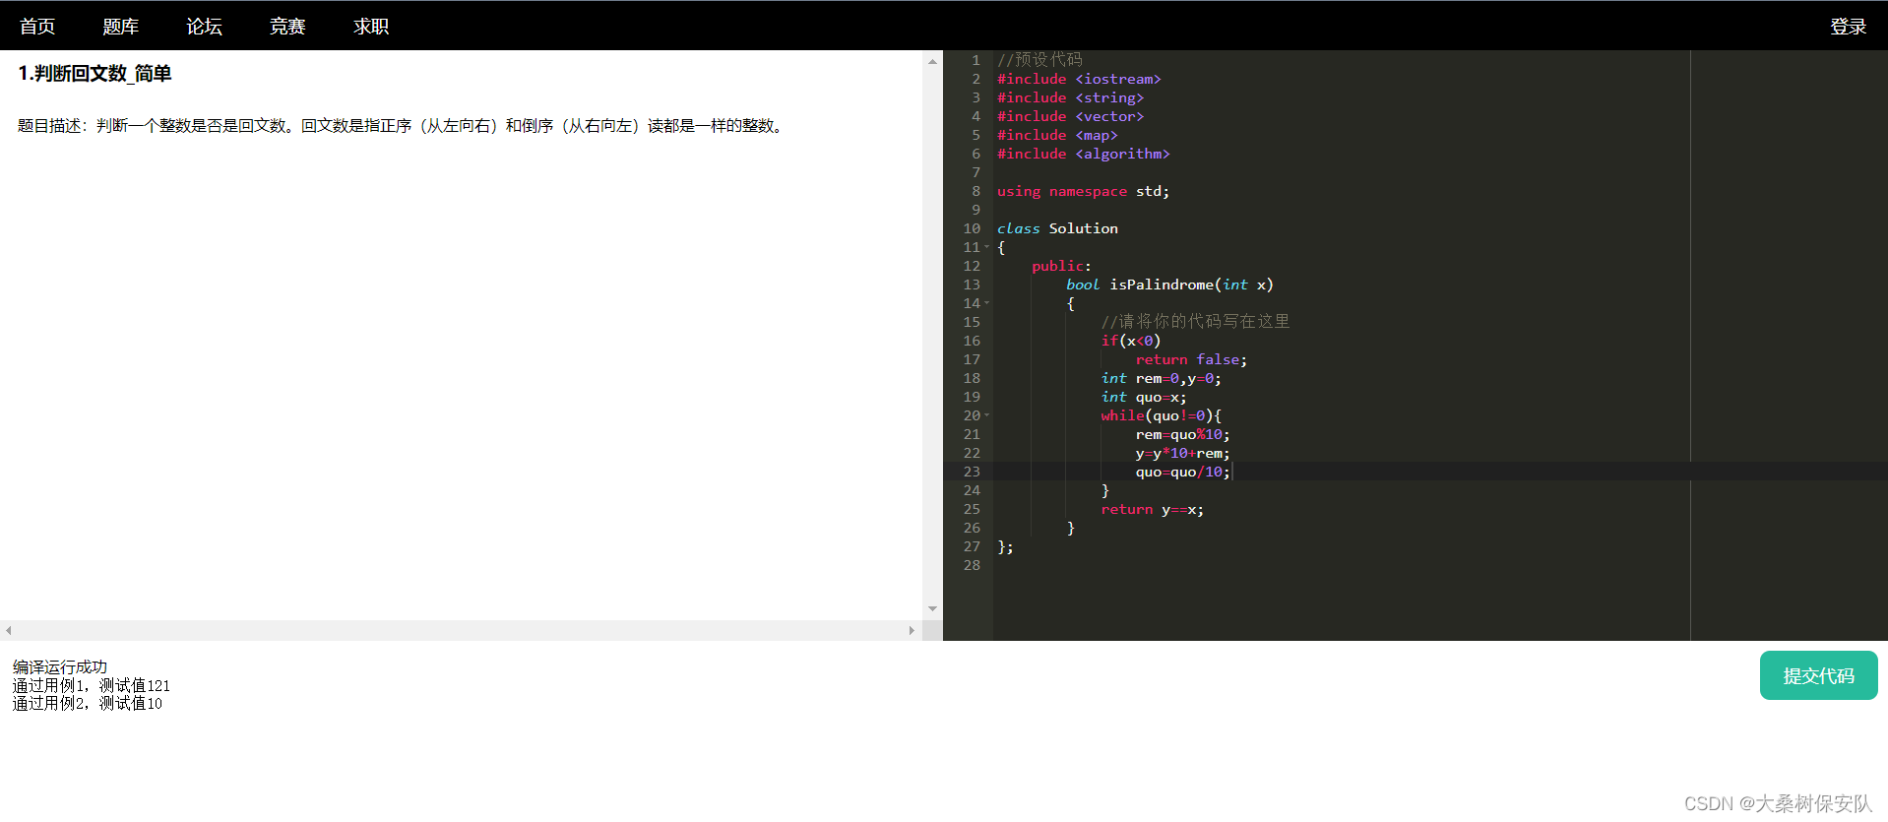The width and height of the screenshot is (1888, 822).
Task: Go to the 论坛 page
Action: 205,27
